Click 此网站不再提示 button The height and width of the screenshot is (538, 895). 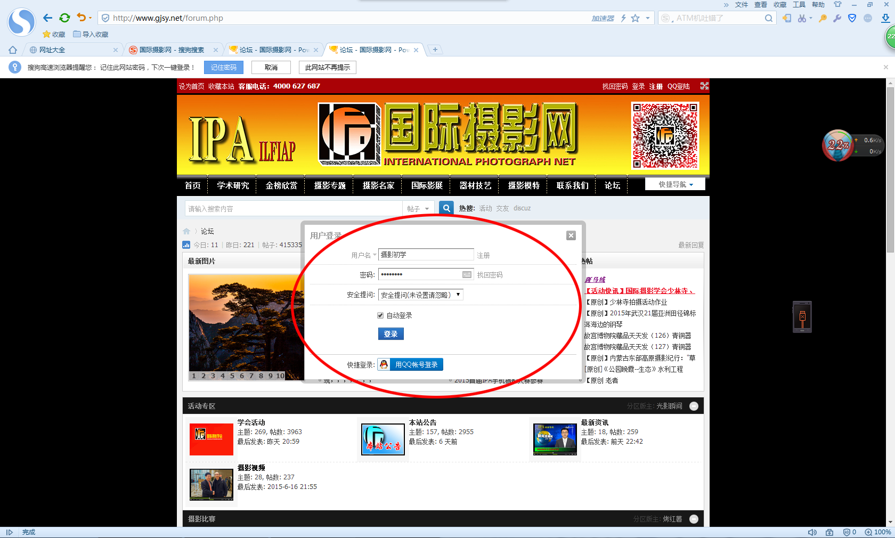328,68
